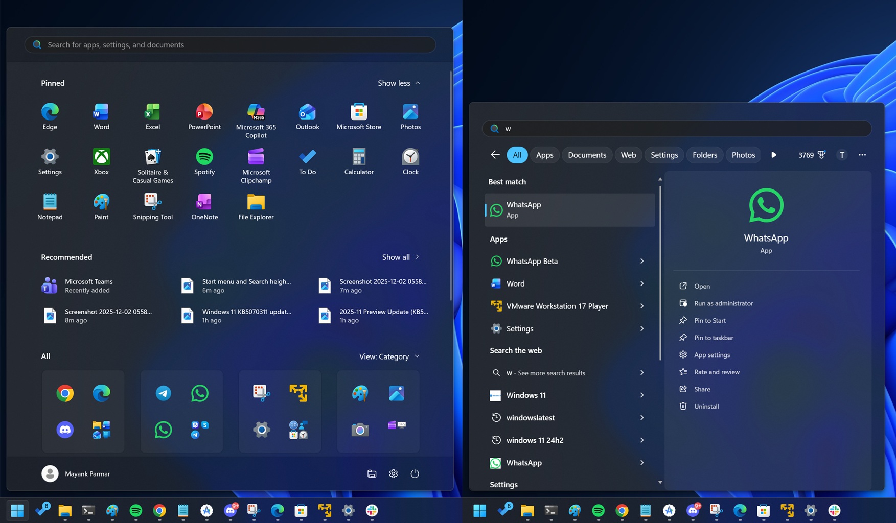896x523 pixels.
Task: Switch to the Documents search filter
Action: point(587,155)
